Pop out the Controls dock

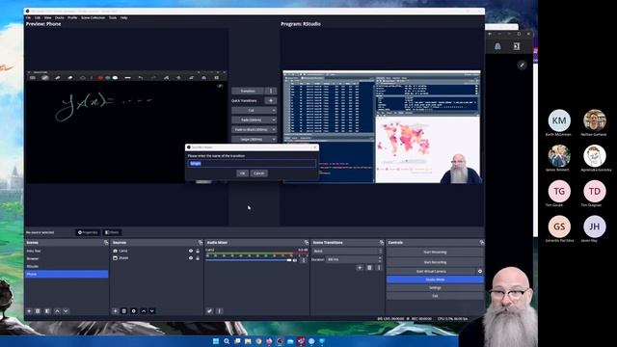(x=482, y=243)
